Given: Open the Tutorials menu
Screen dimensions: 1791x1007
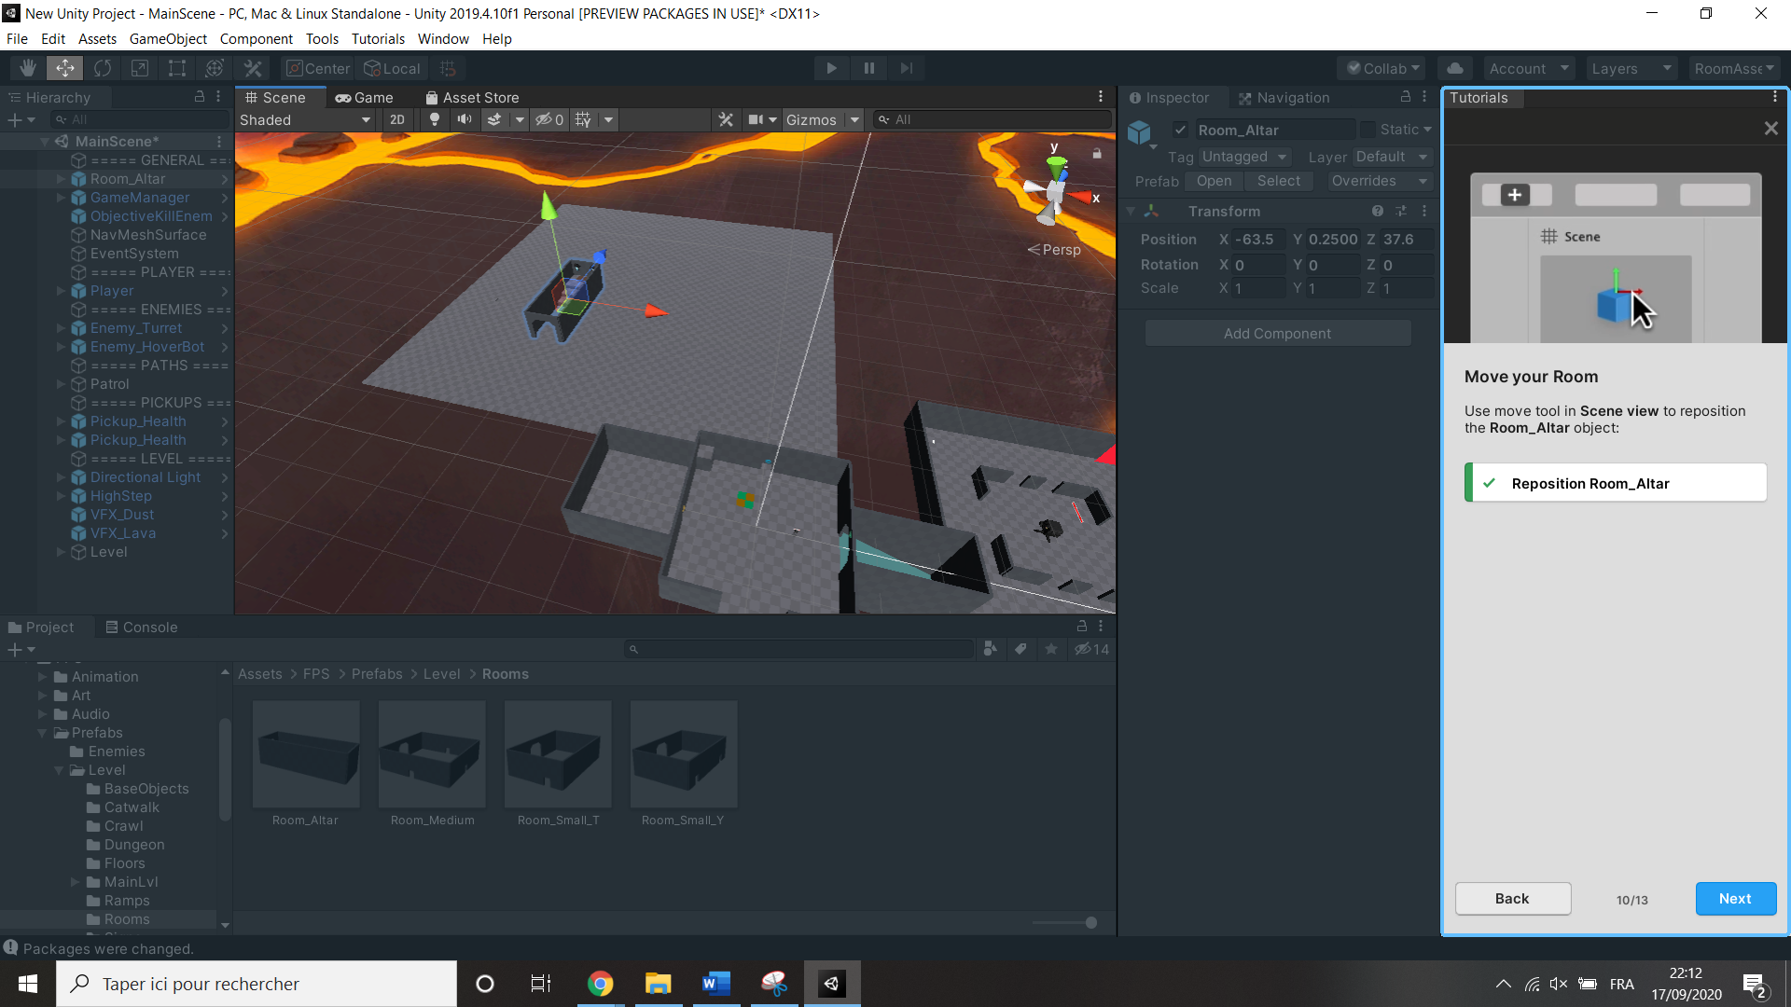Looking at the screenshot, I should click(x=378, y=38).
